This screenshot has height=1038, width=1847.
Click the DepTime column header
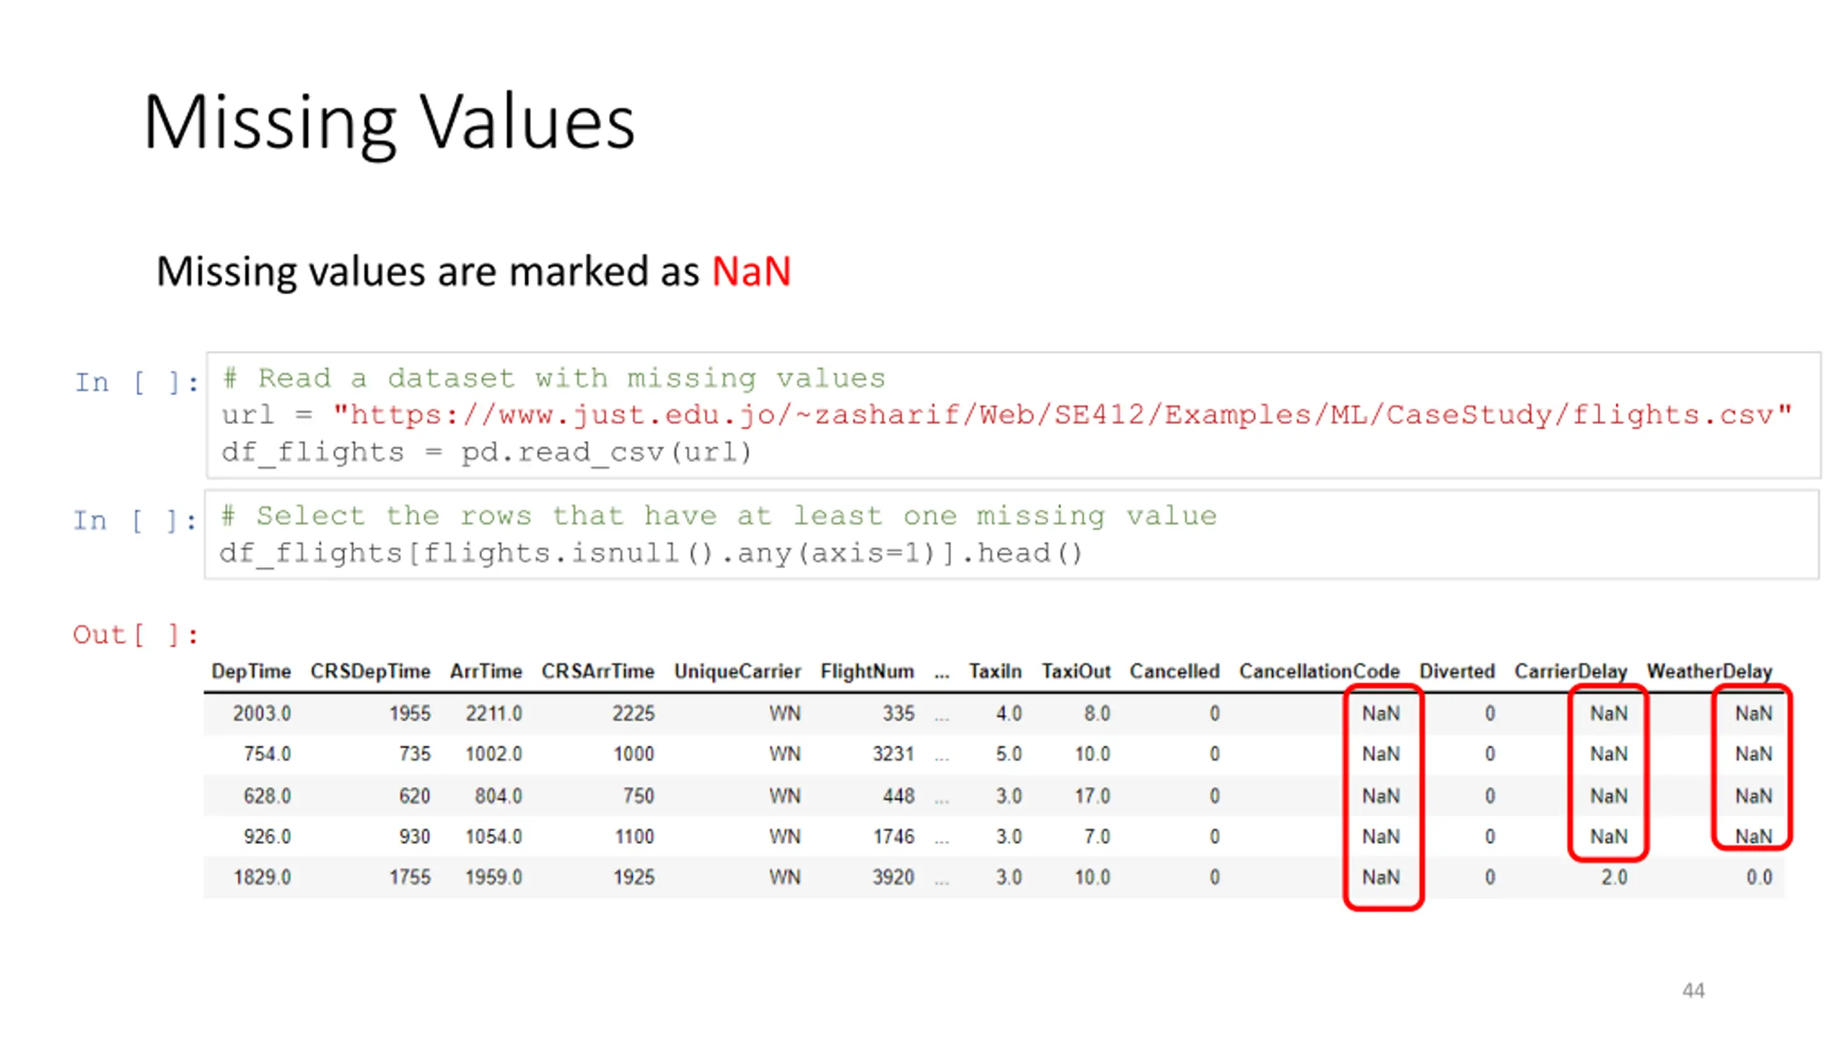pos(251,671)
